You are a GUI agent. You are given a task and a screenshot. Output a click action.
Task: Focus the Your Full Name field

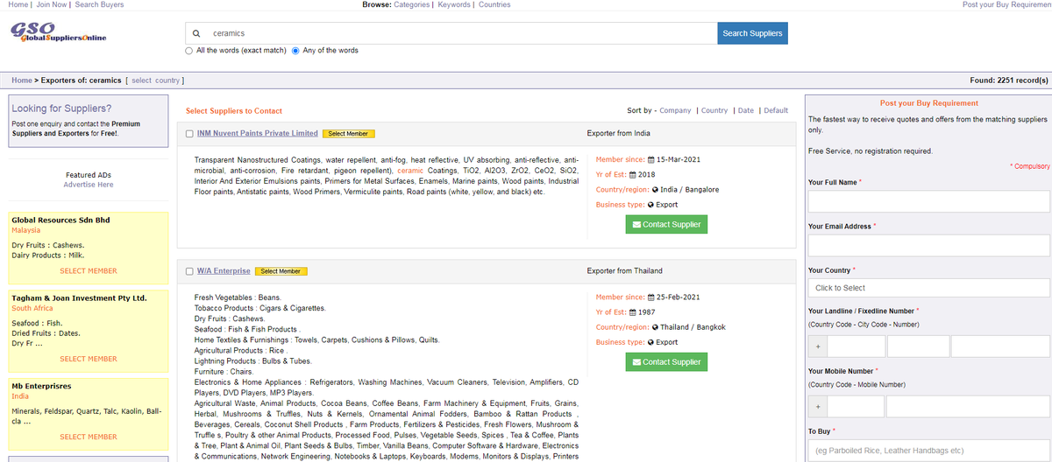point(928,201)
